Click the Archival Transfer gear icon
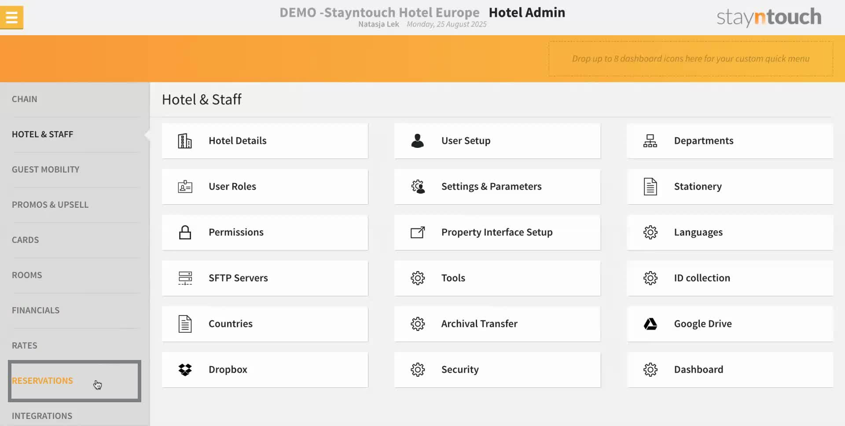Viewport: 845px width, 426px height. click(418, 324)
